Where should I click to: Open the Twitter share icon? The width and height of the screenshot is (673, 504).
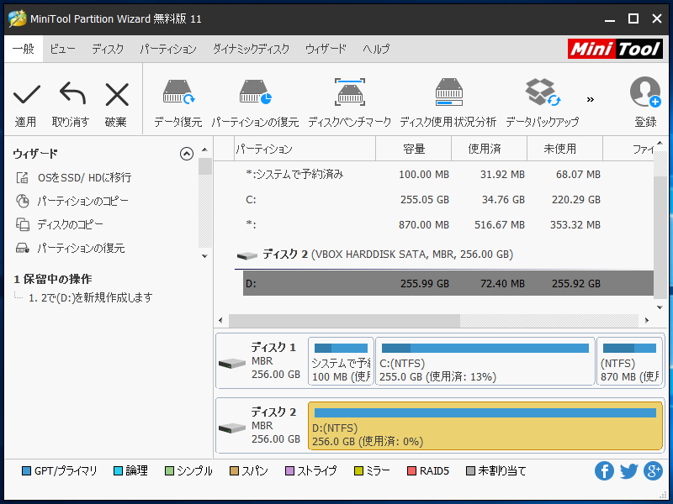click(x=628, y=471)
